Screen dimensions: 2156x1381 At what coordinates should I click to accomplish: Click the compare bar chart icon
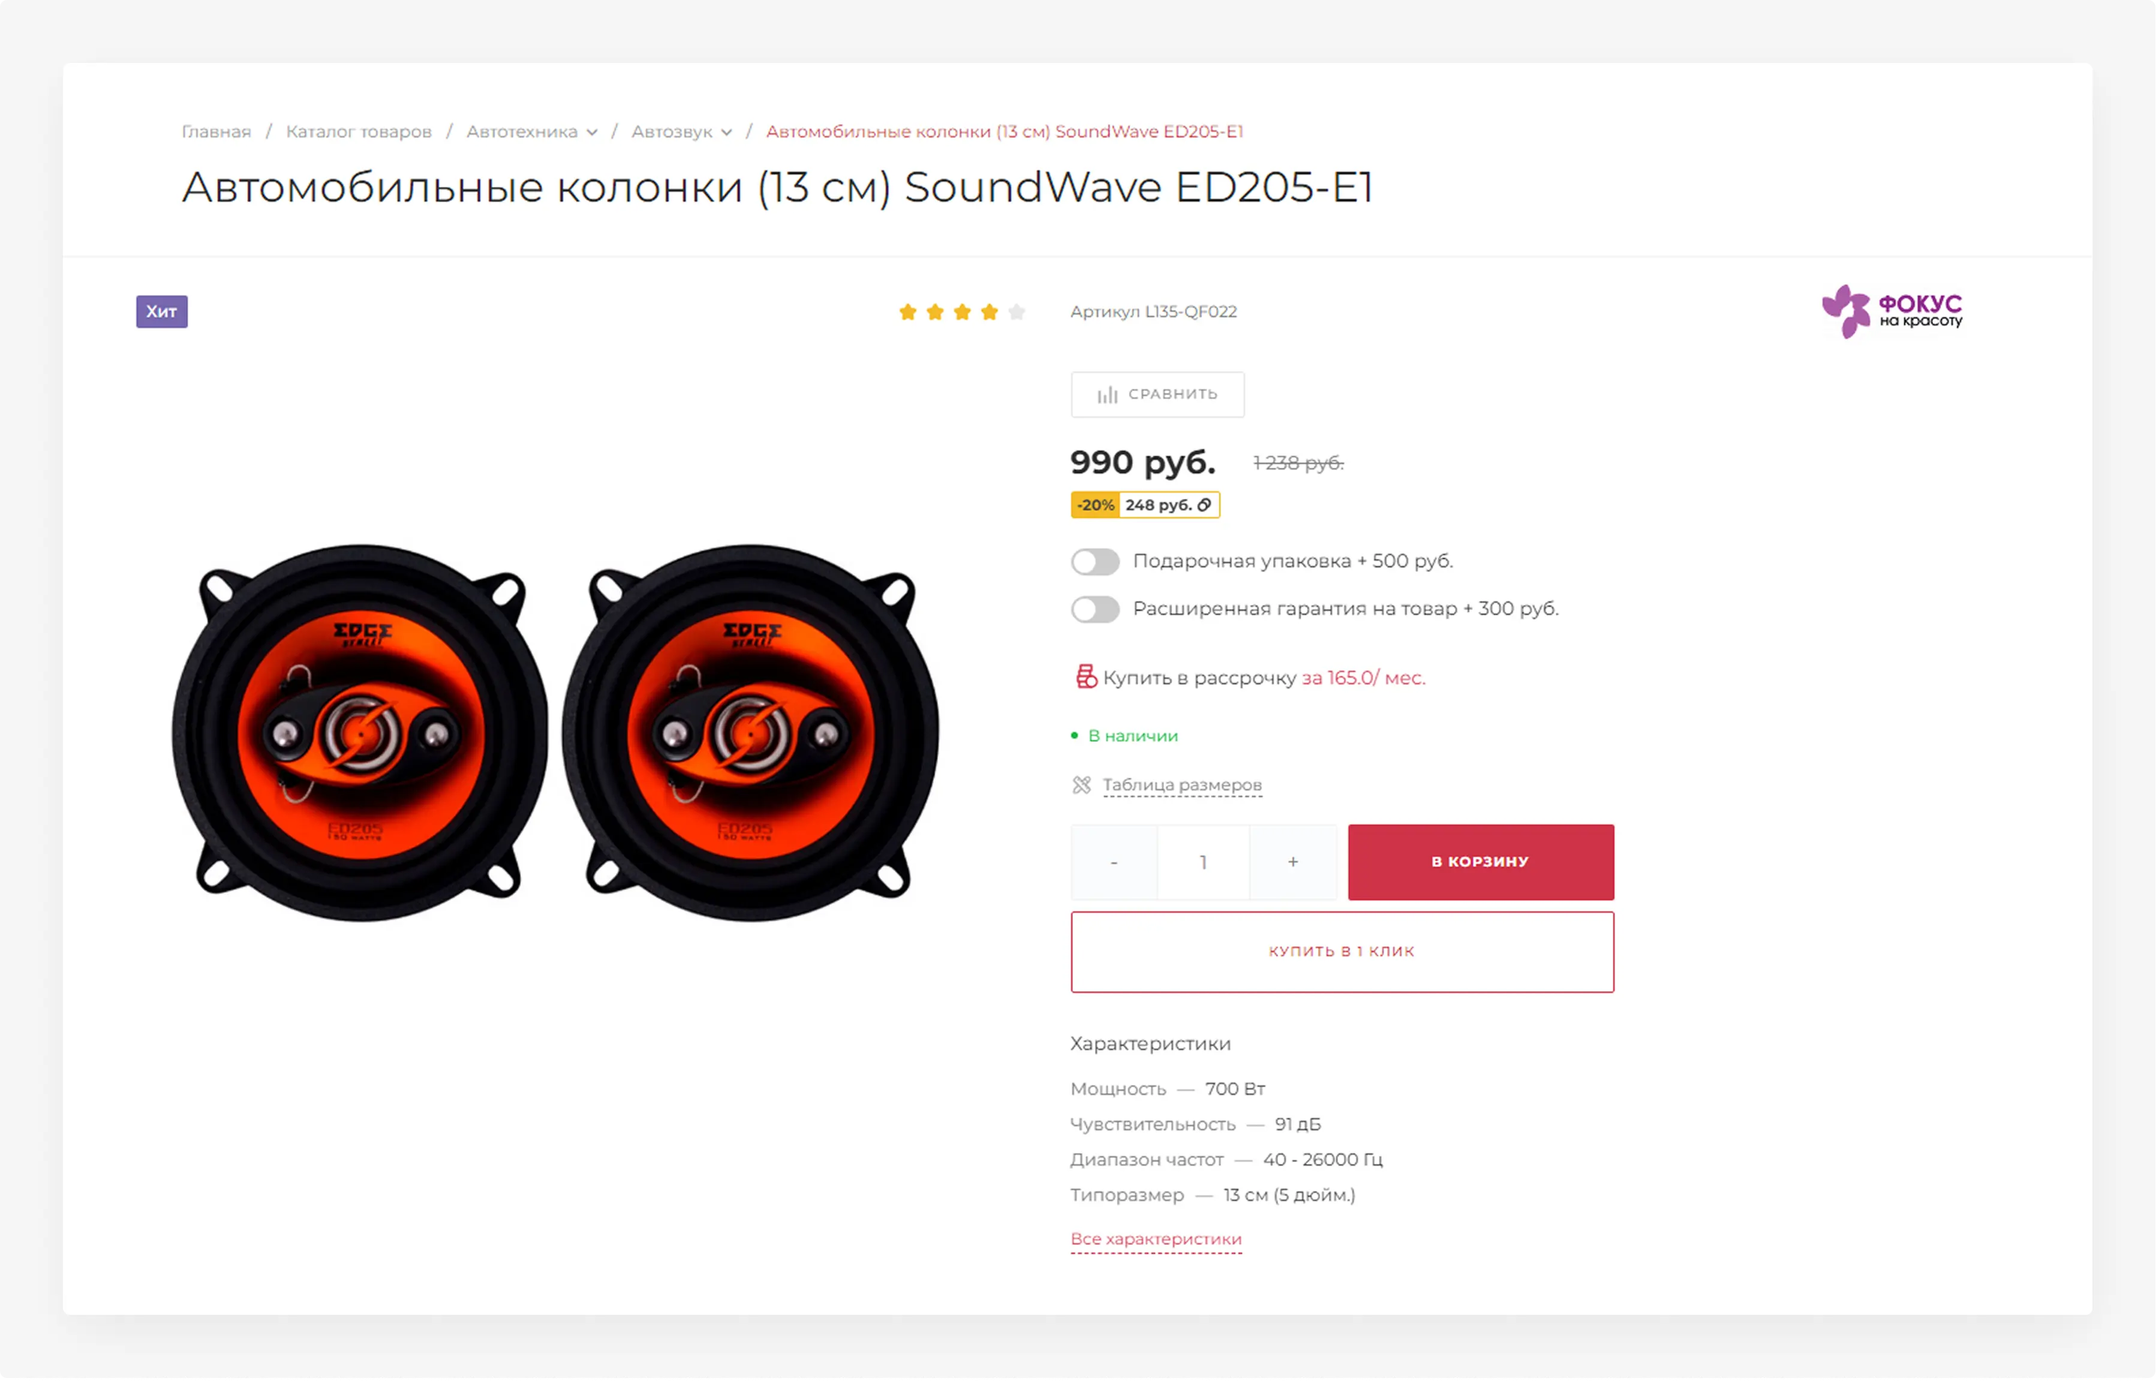coord(1108,395)
